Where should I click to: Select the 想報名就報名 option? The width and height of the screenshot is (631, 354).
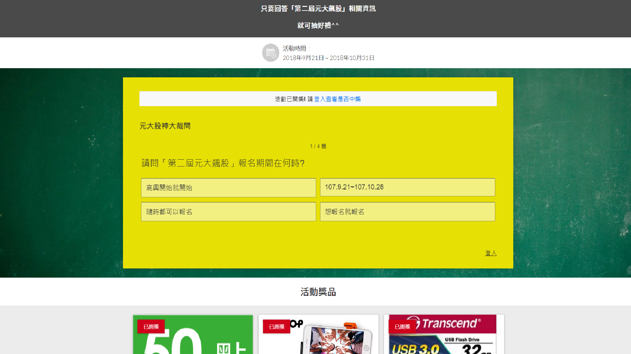407,212
